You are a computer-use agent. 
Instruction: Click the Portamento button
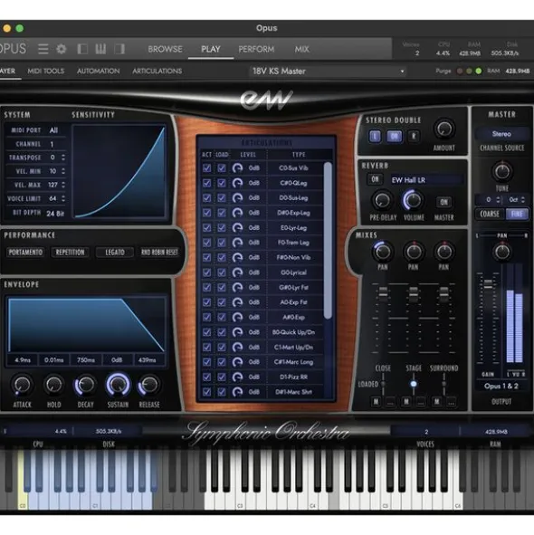coord(25,253)
